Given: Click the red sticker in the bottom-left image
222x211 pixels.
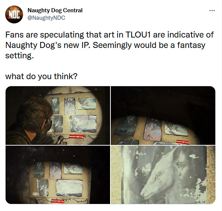Looking at the screenshot, I should coord(58,201).
